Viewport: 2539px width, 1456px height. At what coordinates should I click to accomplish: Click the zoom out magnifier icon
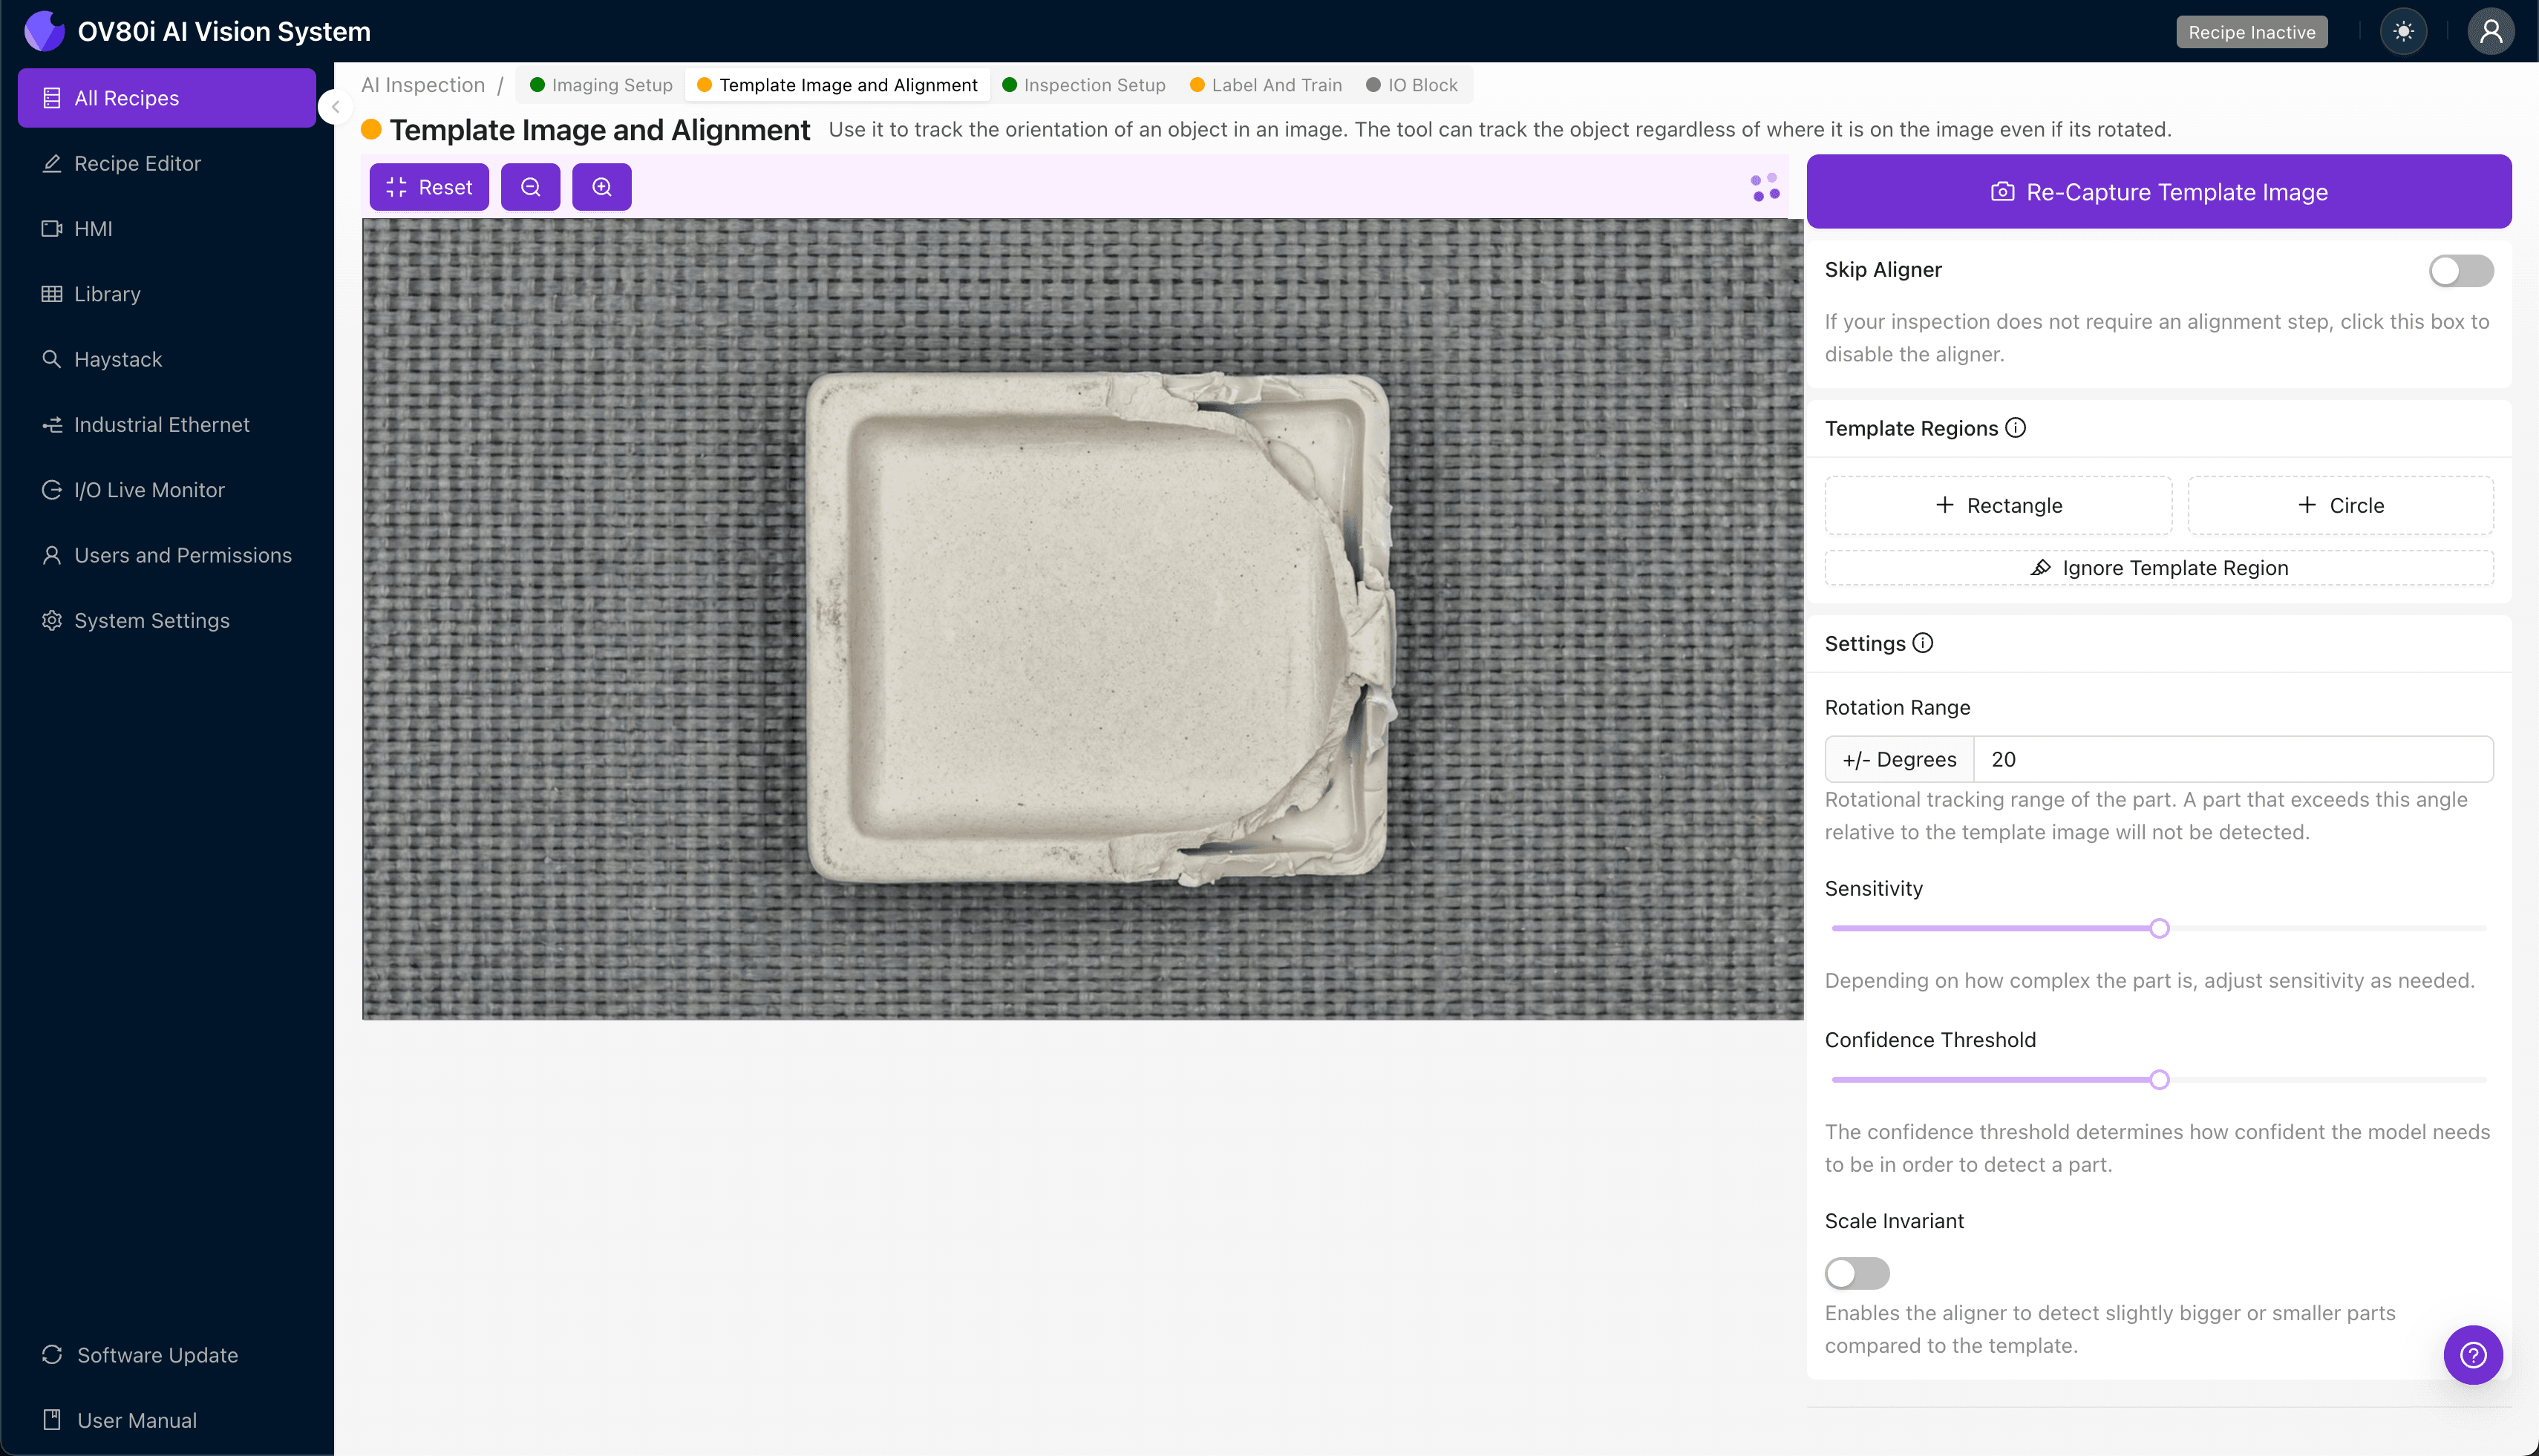pos(530,187)
